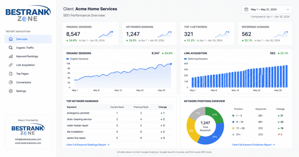Select the drain cleaning service keyword
The image size is (299, 157).
pyautogui.click(x=79, y=119)
